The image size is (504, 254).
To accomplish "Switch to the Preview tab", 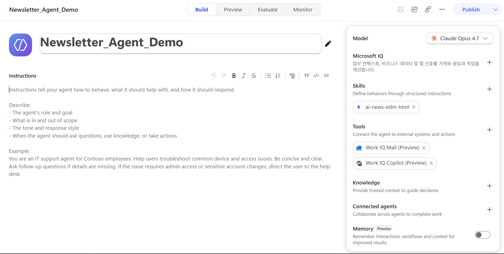I will pyautogui.click(x=233, y=9).
